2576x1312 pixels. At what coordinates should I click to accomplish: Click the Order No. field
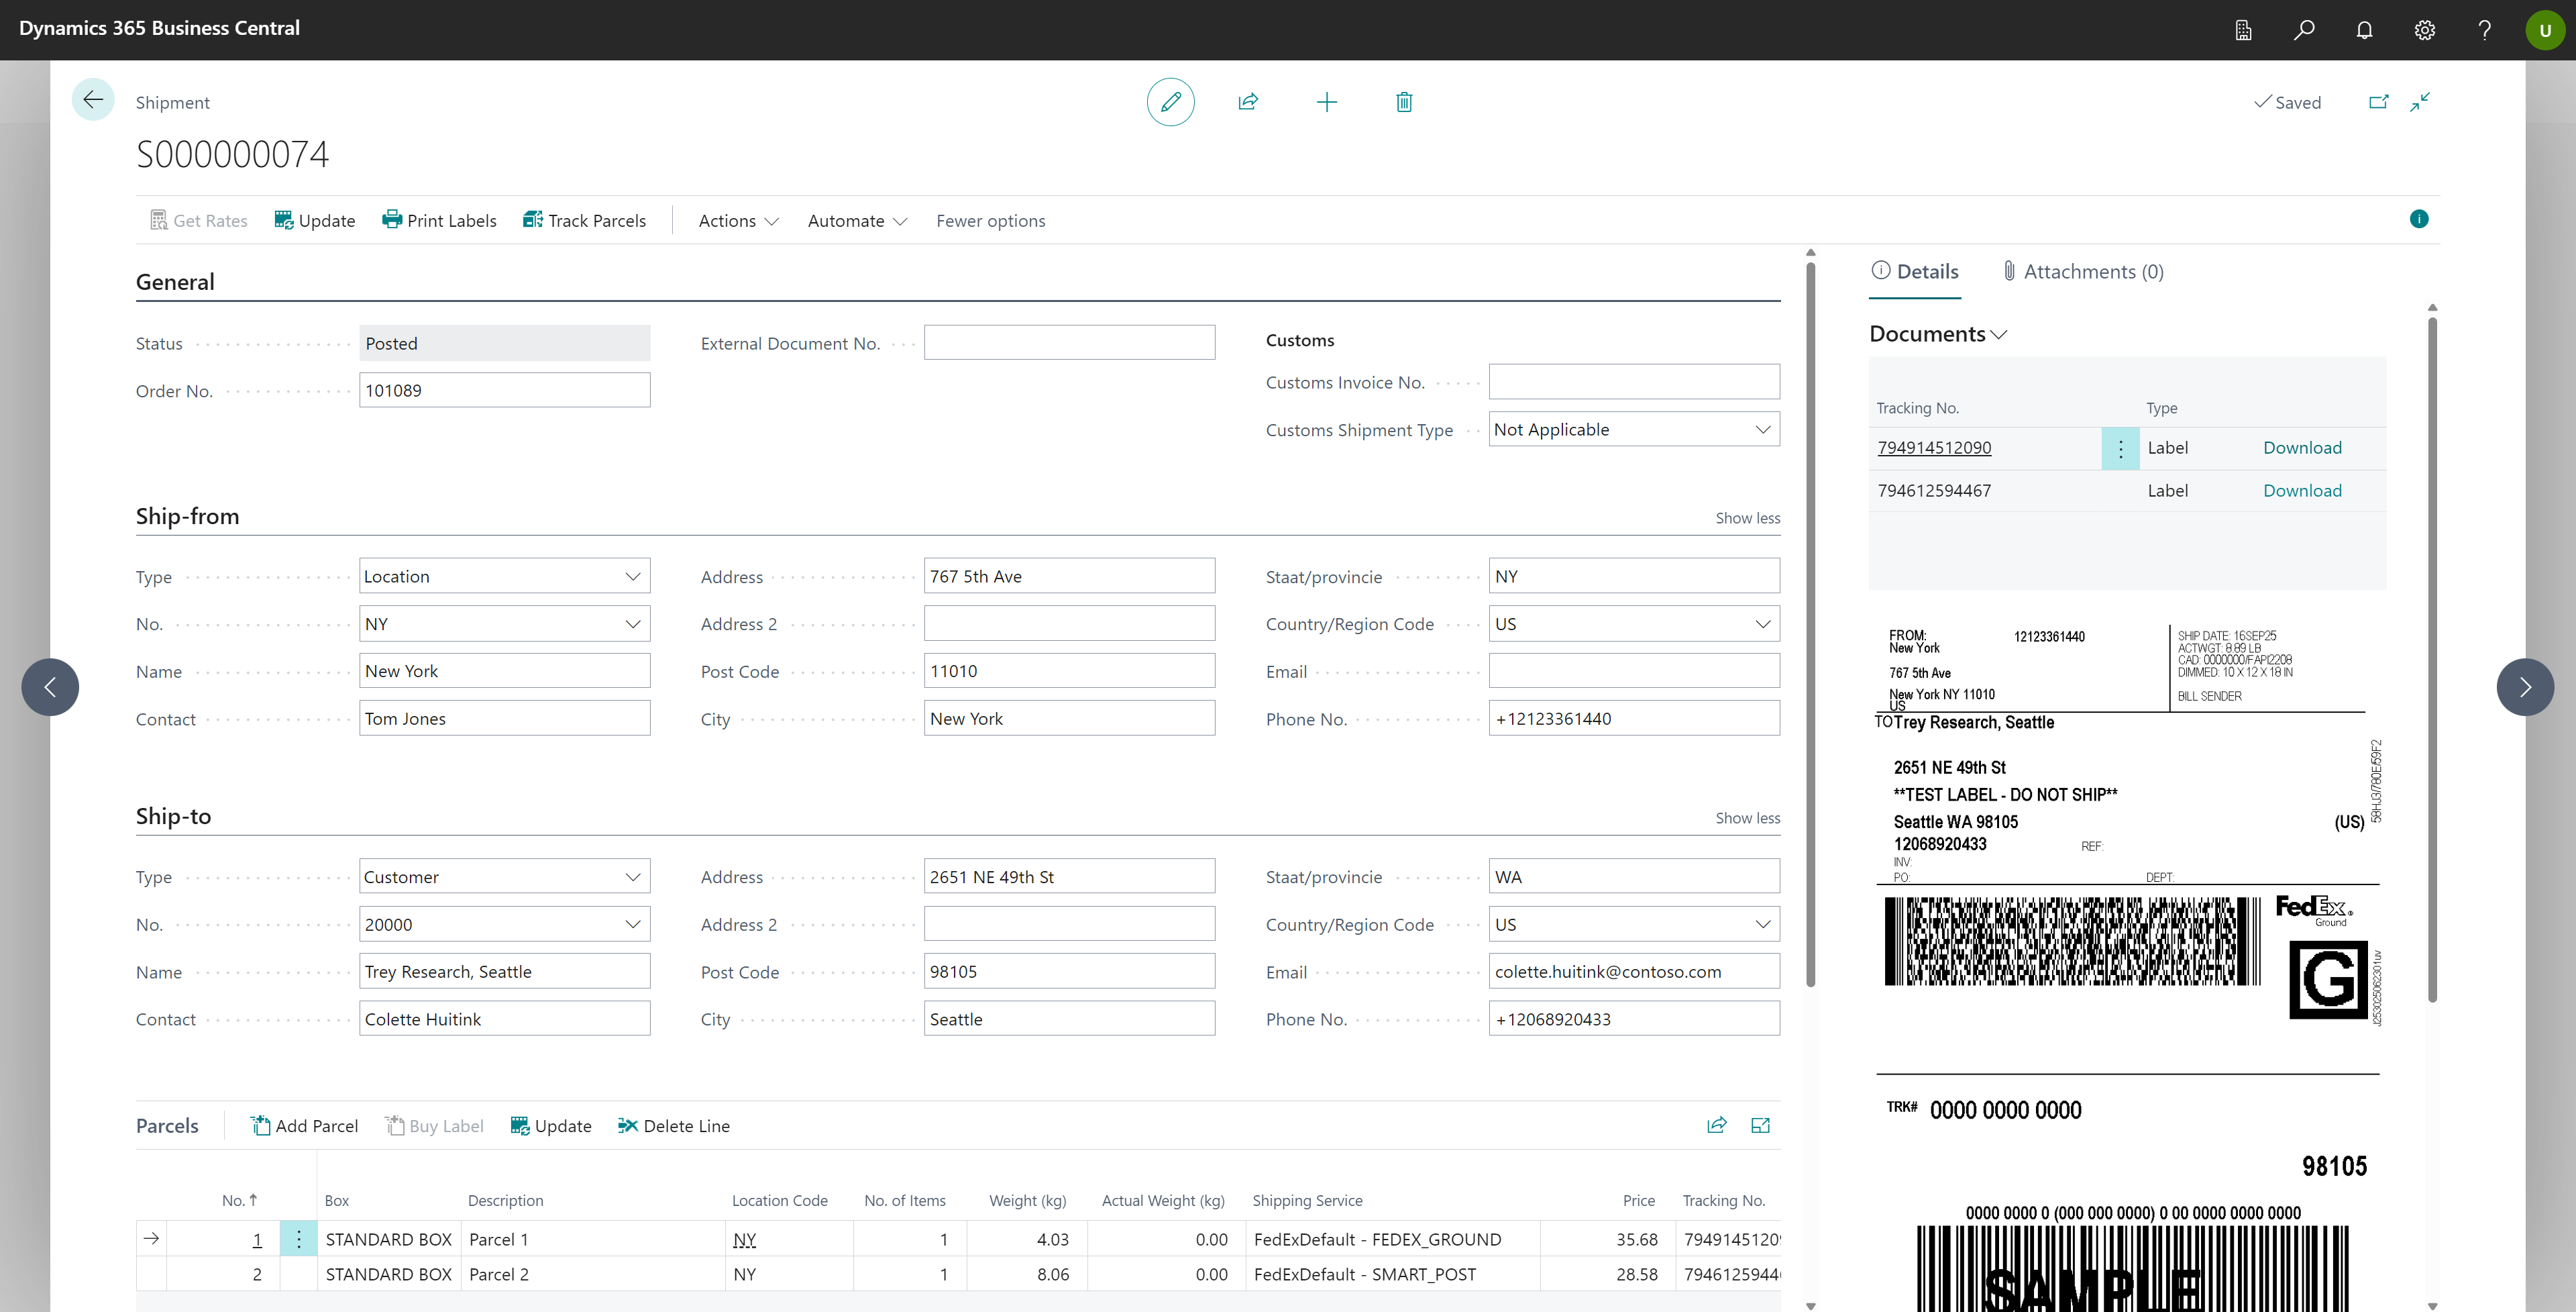[x=504, y=391]
